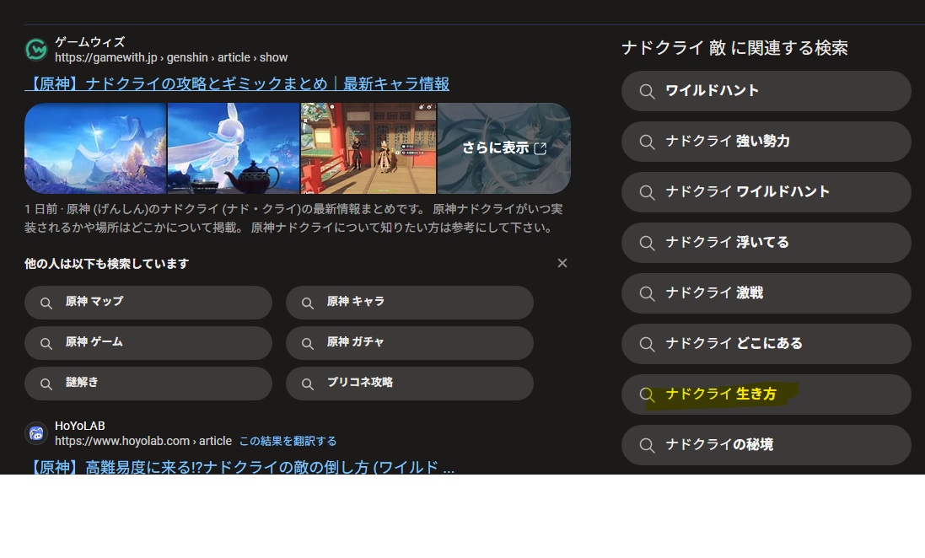Click the GameWith site favicon icon
This screenshot has width=925, height=558.
click(x=36, y=50)
